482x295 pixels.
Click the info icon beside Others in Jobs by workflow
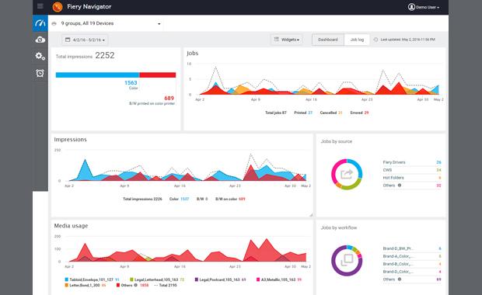click(x=400, y=279)
